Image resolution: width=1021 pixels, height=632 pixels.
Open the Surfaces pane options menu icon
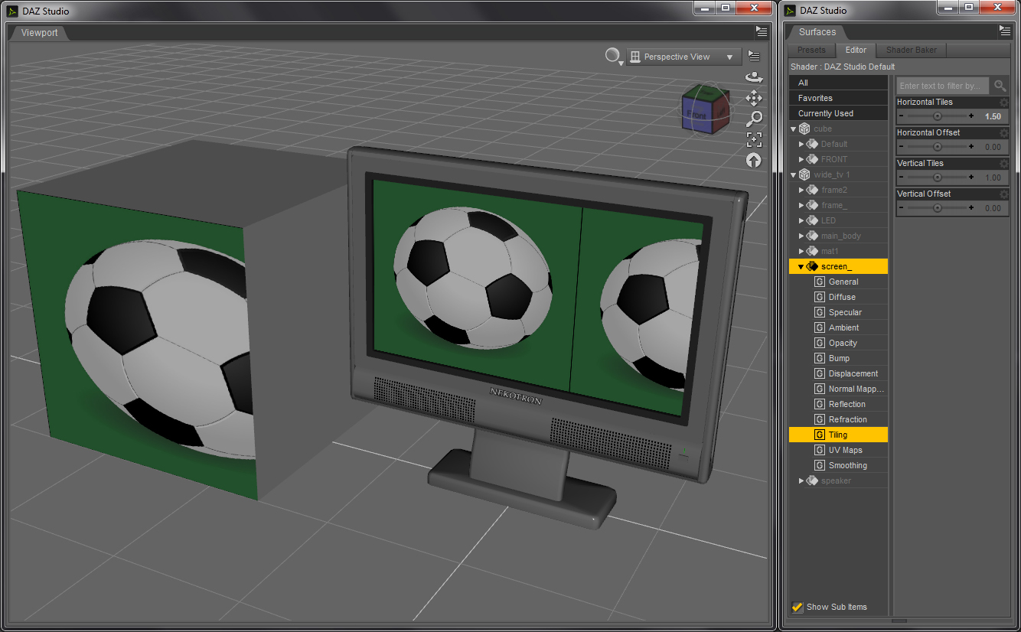[x=1005, y=31]
